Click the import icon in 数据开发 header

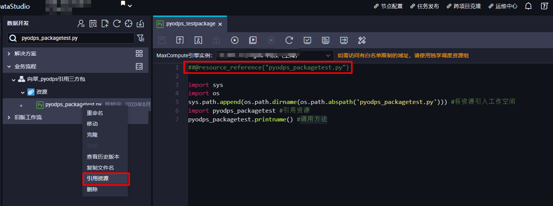140,24
